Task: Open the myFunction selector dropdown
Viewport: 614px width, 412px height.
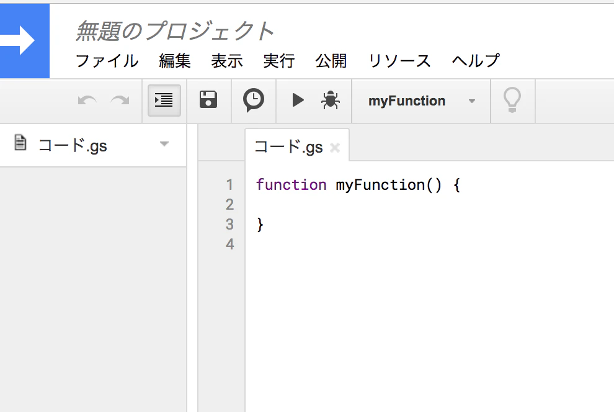Action: click(421, 101)
